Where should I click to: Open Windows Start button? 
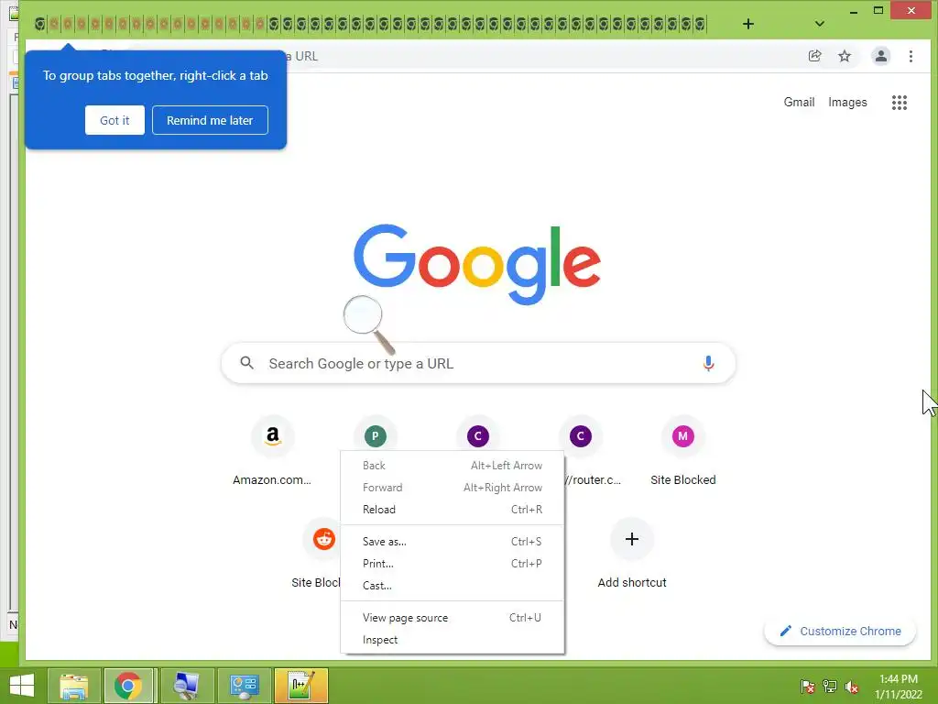pyautogui.click(x=22, y=686)
